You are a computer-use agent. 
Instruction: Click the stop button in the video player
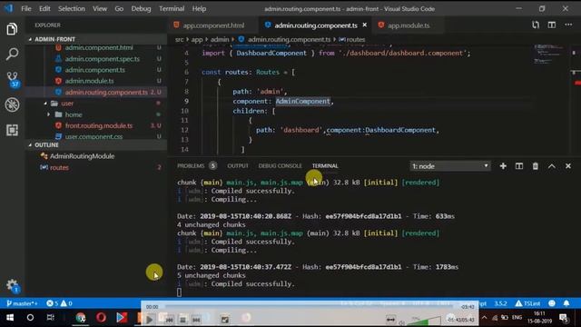point(182,319)
